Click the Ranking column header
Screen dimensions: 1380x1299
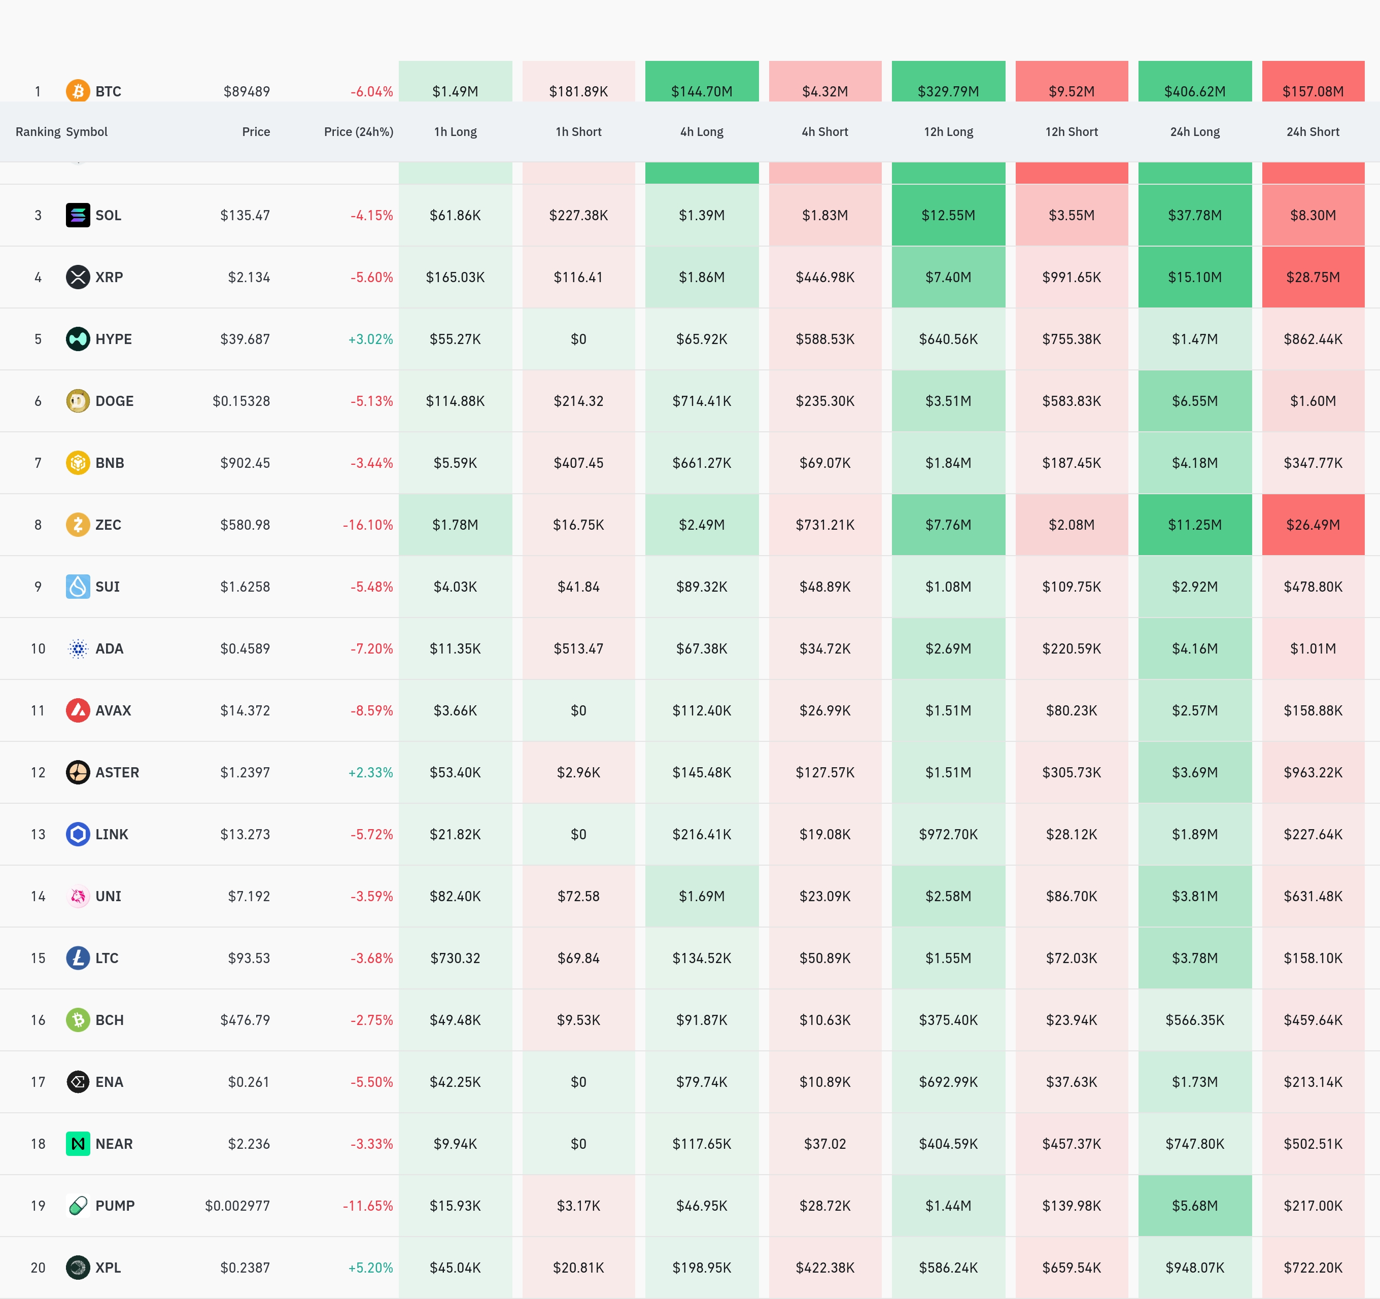click(38, 132)
